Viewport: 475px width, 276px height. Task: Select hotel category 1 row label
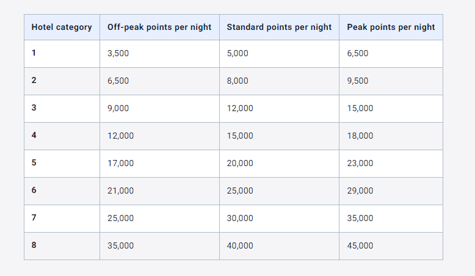(x=34, y=53)
